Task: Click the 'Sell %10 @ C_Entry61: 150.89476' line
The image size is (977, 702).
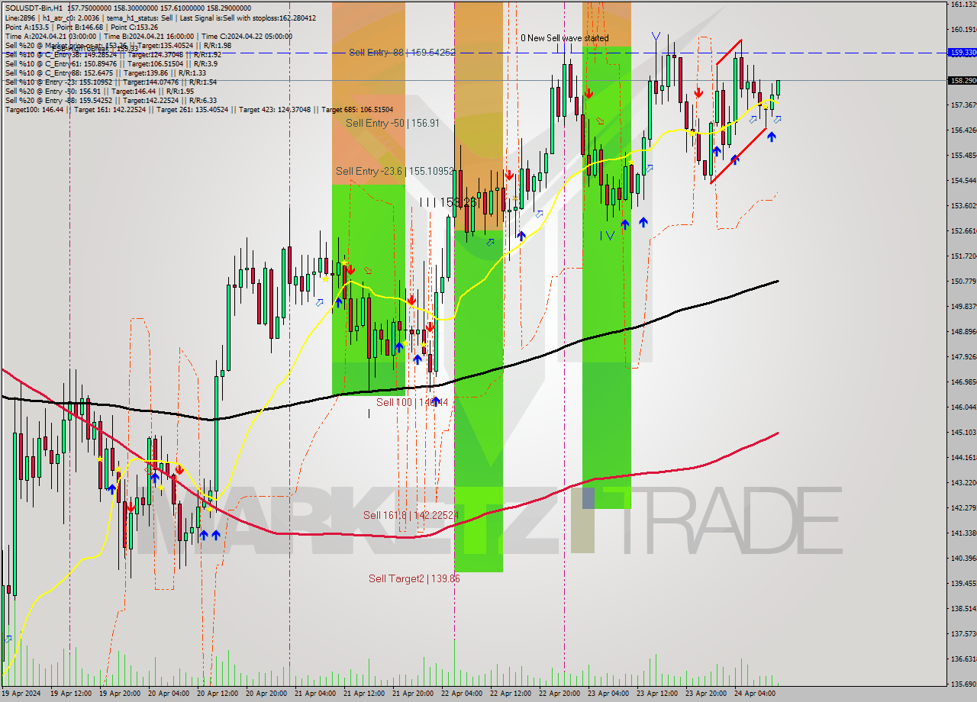Action: pos(113,63)
